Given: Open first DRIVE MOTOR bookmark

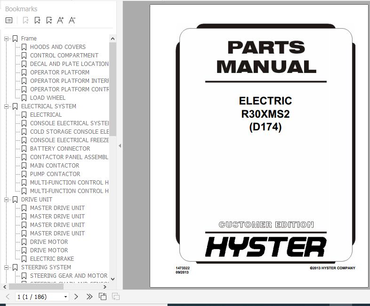Looking at the screenshot, I should click(x=49, y=242).
